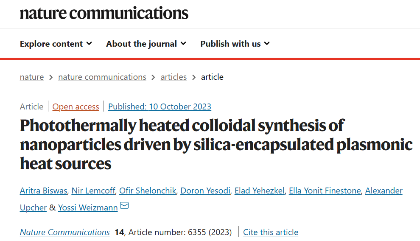Screen dimensions: 420x241
Task: Open the About the journal dropdown
Action: 146,44
